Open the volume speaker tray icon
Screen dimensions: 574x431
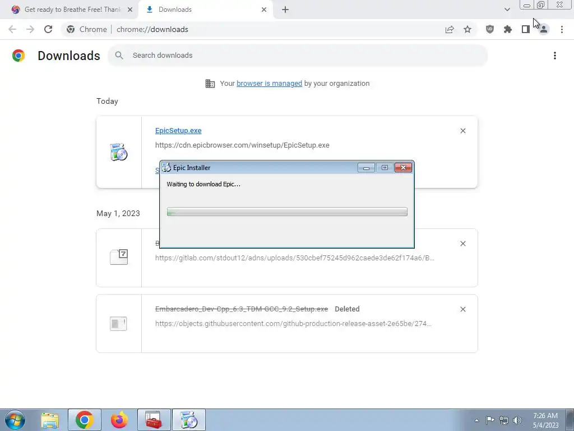click(x=517, y=420)
